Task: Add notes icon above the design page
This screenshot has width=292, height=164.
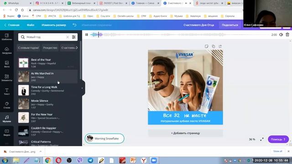Action: click(206, 46)
